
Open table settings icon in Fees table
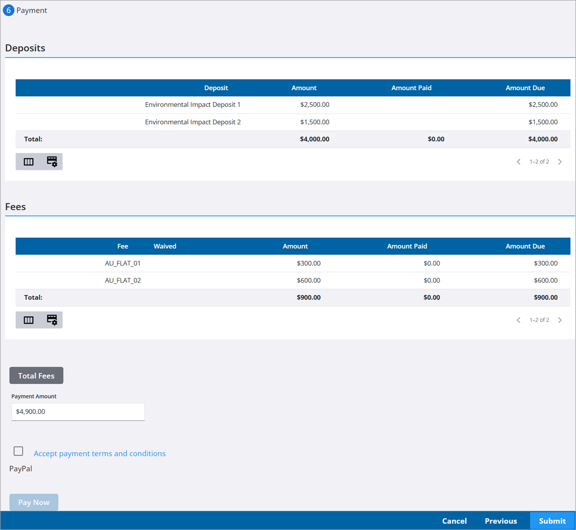pos(52,320)
